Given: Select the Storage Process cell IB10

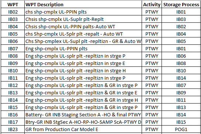Looking at the screenshot, I should pos(181,70).
